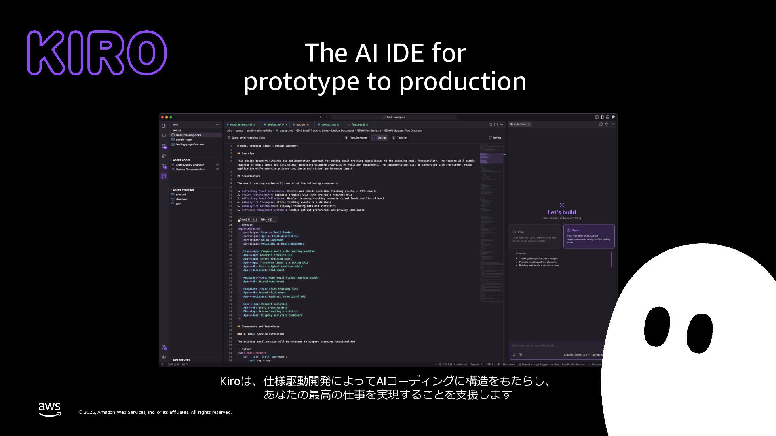Image resolution: width=776 pixels, height=436 pixels.
Task: Toggle visibility of Code Quality Analyzer hook
Action: click(217, 165)
